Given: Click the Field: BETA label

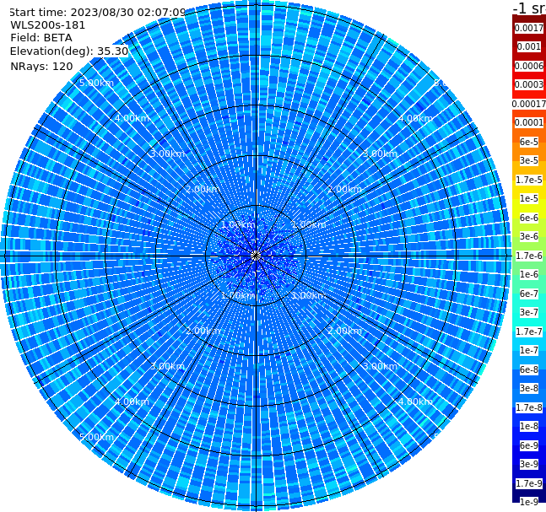Looking at the screenshot, I should pyautogui.click(x=41, y=38).
